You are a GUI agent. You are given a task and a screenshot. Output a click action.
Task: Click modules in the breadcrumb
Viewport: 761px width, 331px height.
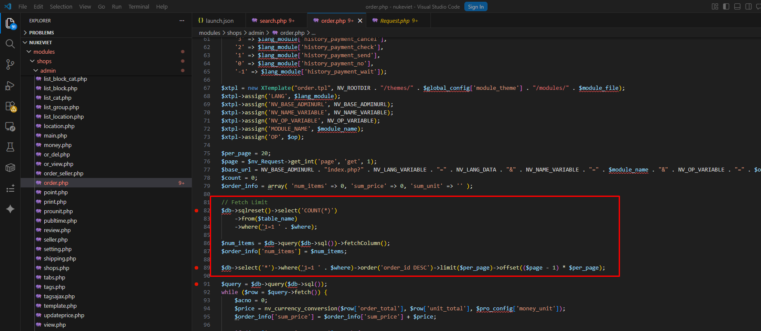(x=210, y=33)
